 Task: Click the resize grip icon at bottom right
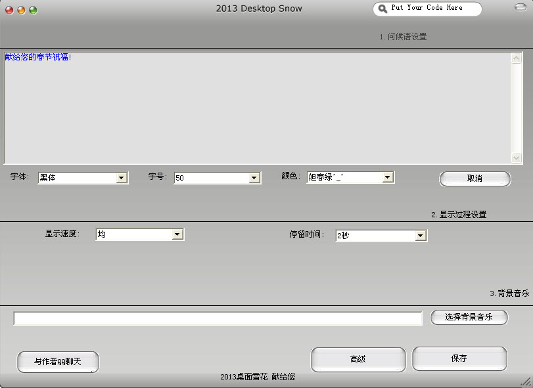click(x=526, y=381)
